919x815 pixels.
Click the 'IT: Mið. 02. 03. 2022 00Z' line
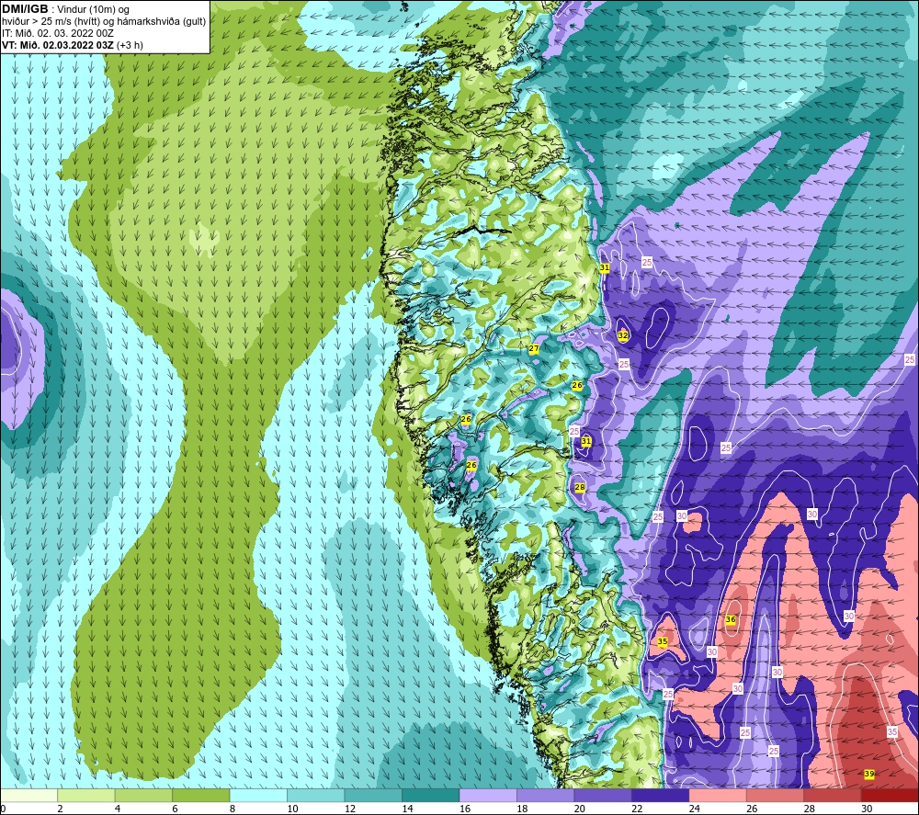57,33
